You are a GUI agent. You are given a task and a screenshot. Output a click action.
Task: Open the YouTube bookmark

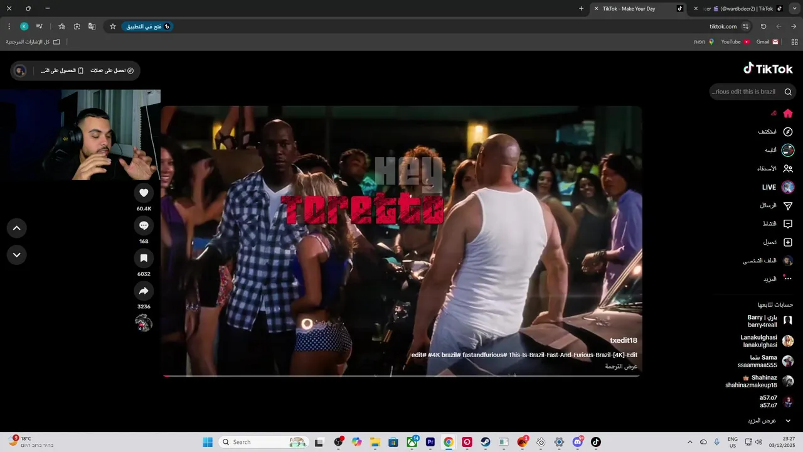point(735,41)
